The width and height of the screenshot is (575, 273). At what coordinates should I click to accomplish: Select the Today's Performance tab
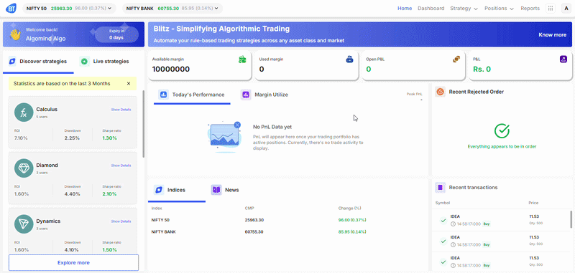tap(192, 95)
